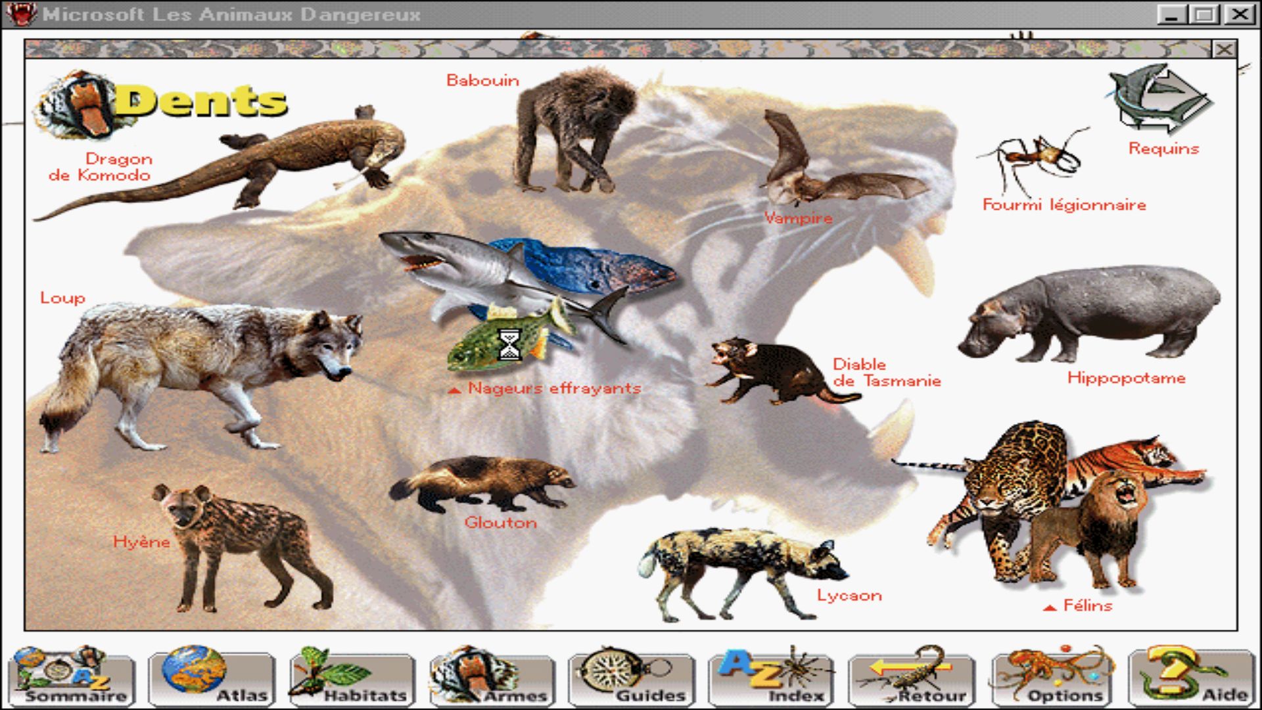
Task: Click the Hyène label
Action: (x=141, y=542)
